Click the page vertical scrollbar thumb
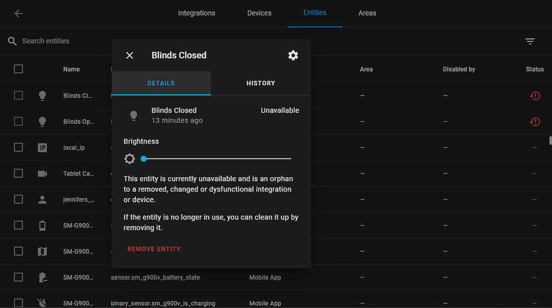The width and height of the screenshot is (552, 308). point(550,140)
